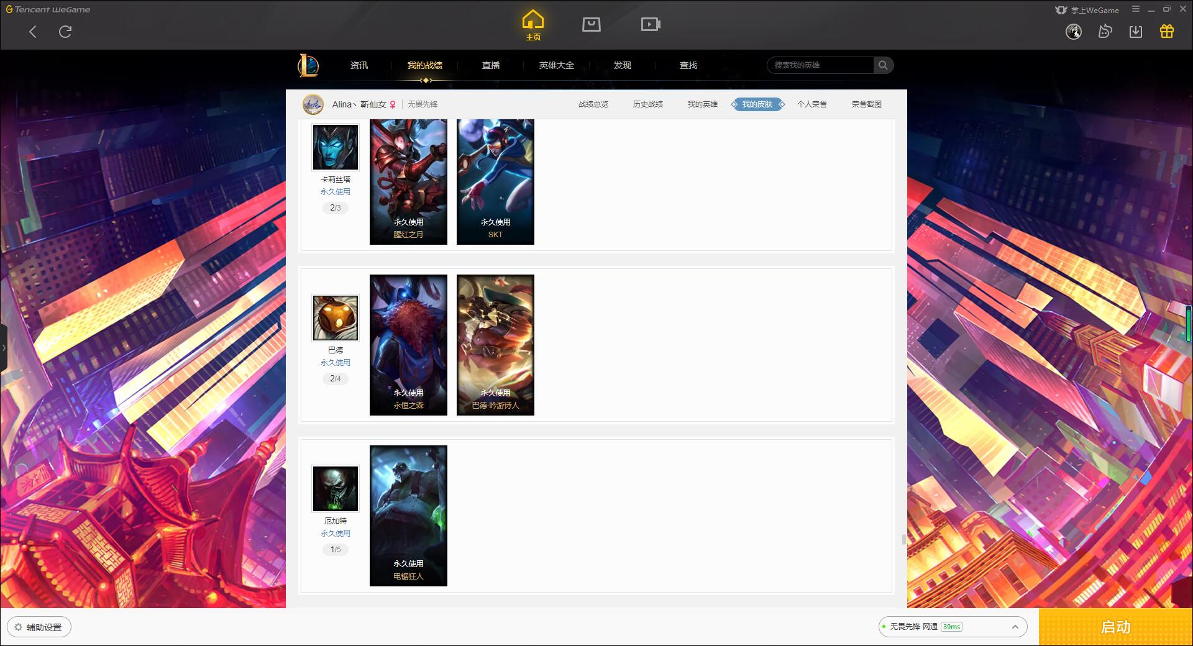Open the store bag icon

(x=592, y=25)
